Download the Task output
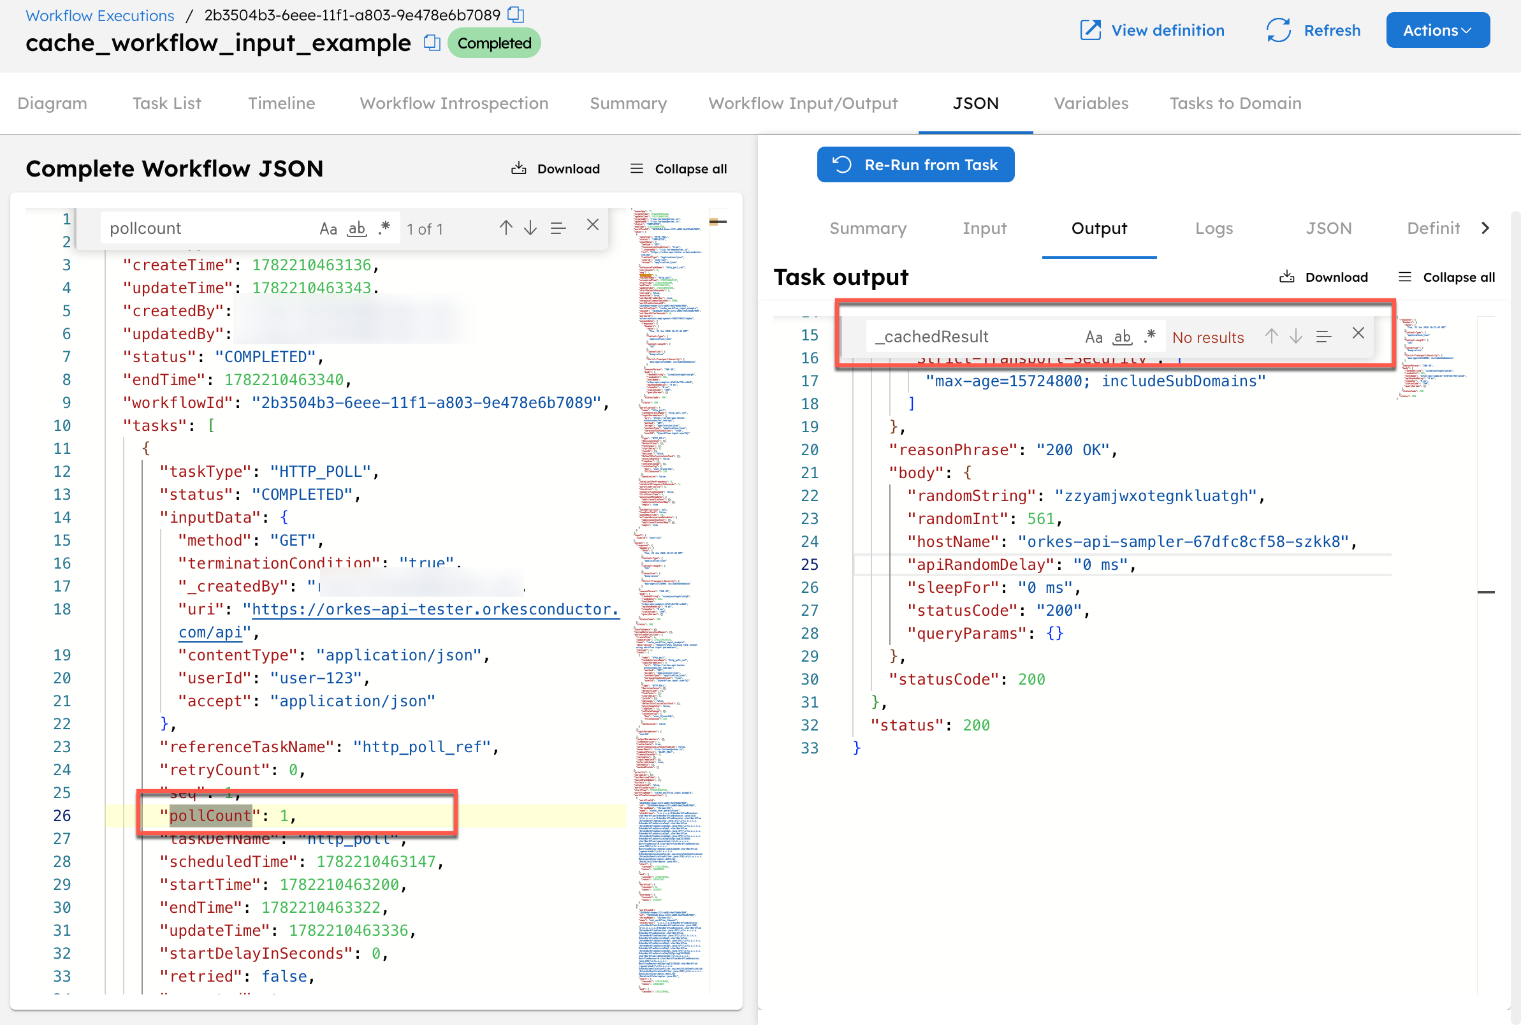Viewport: 1521px width, 1025px height. tap(1323, 277)
